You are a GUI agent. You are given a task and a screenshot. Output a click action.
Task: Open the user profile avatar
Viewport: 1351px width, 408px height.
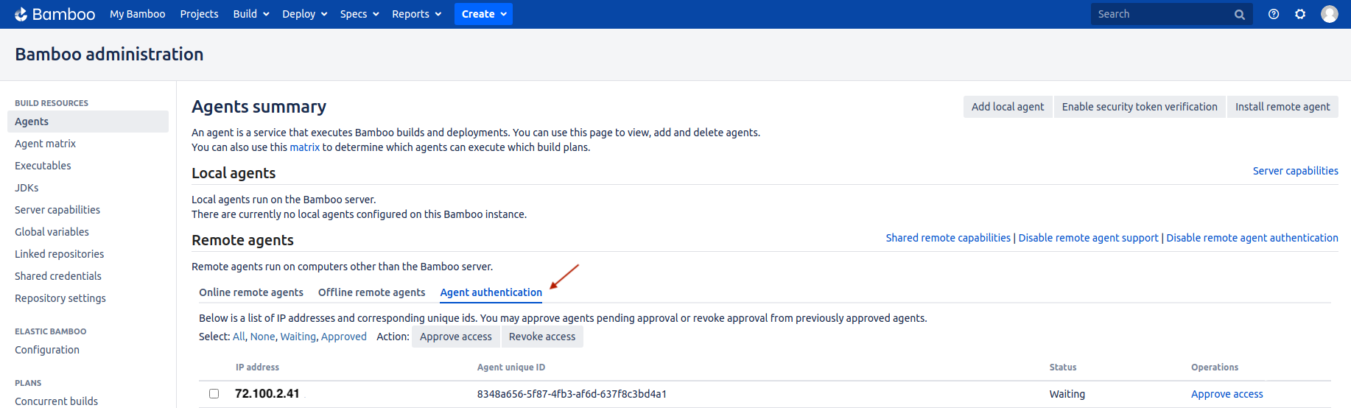[1330, 14]
